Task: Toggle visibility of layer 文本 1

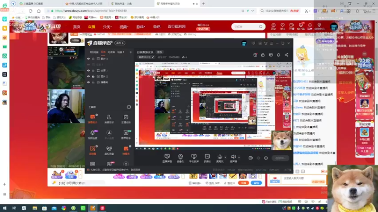Action: pyautogui.click(x=88, y=65)
